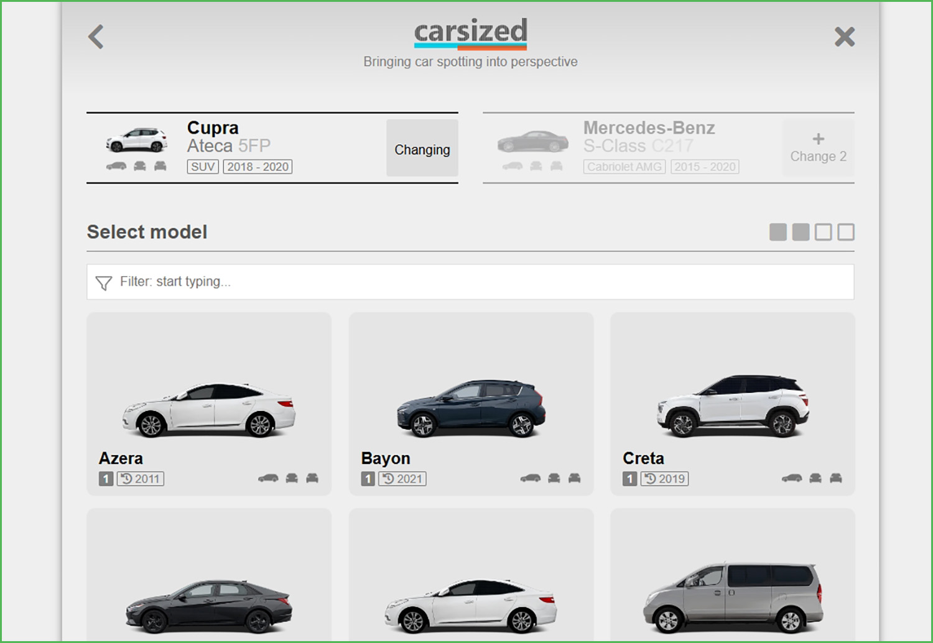Click the Azera side view icon

click(x=268, y=478)
